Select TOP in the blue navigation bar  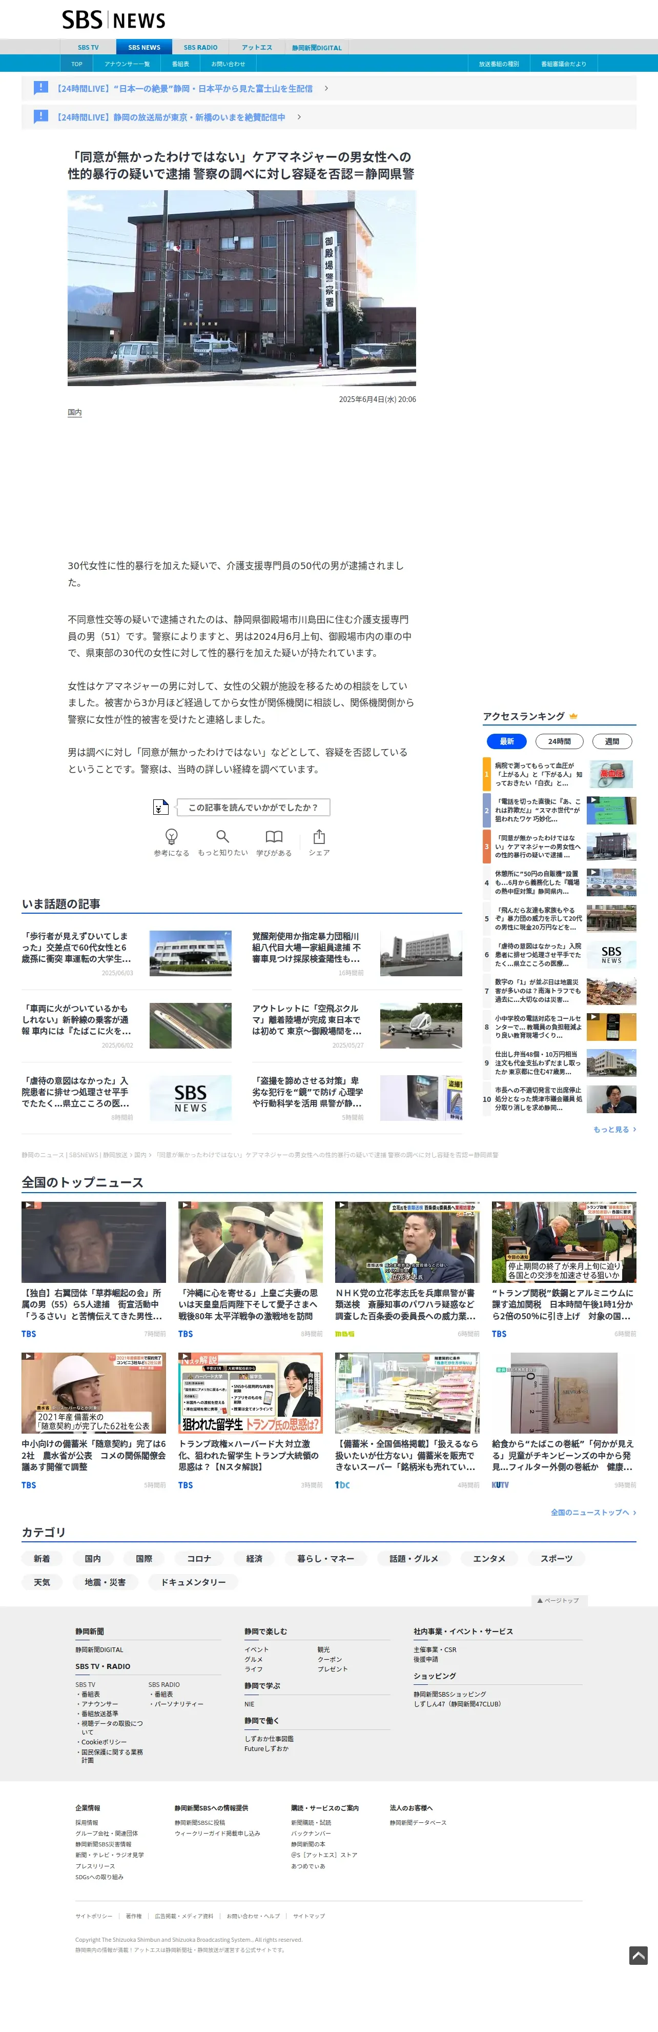coord(76,64)
